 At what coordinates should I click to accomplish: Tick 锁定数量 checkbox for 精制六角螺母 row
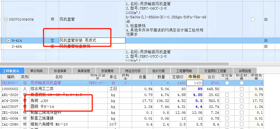242,124
